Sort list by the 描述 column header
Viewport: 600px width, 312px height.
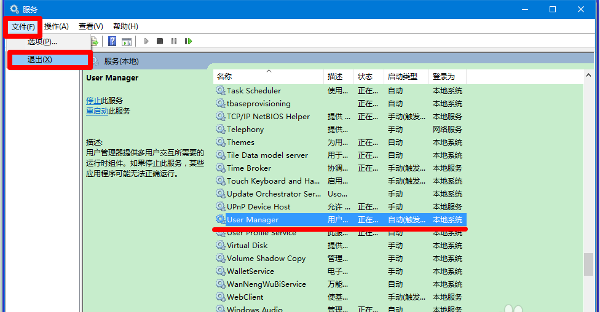click(x=339, y=77)
